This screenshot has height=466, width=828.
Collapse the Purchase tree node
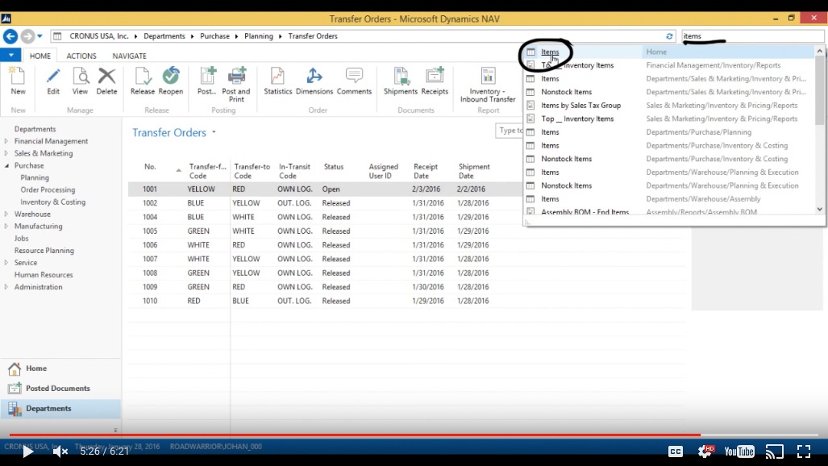(x=6, y=165)
